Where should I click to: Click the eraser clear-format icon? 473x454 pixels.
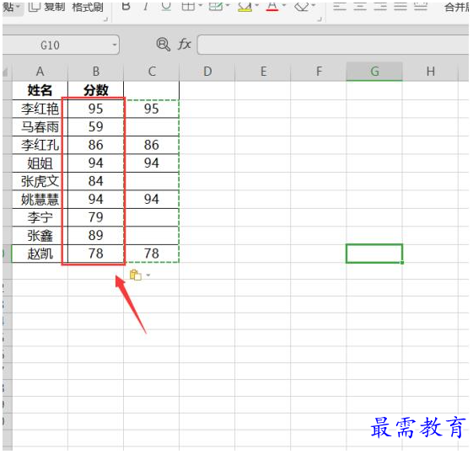pos(302,7)
